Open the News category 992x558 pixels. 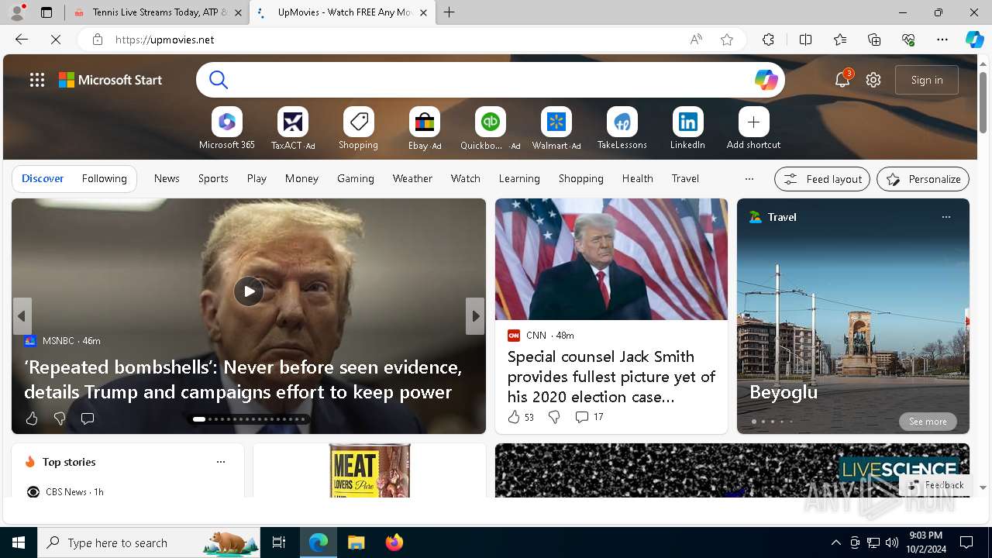click(x=167, y=178)
